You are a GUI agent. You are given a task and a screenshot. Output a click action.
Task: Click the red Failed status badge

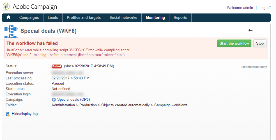(57, 66)
